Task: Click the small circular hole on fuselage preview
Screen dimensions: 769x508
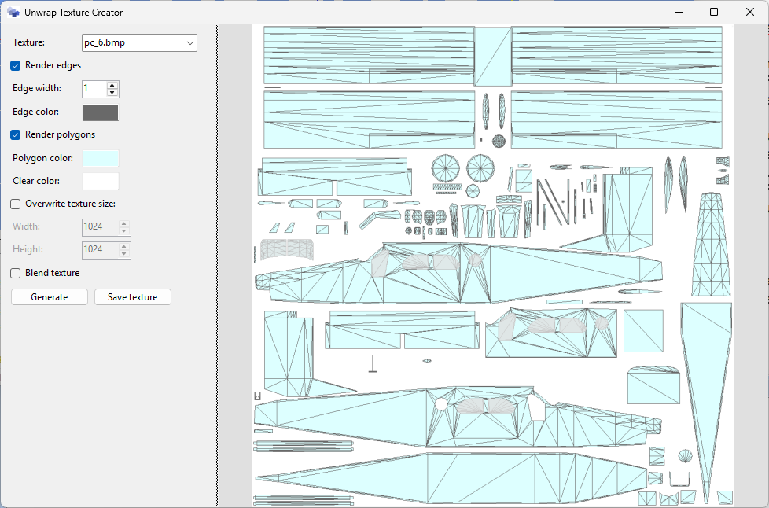Action: [x=441, y=404]
